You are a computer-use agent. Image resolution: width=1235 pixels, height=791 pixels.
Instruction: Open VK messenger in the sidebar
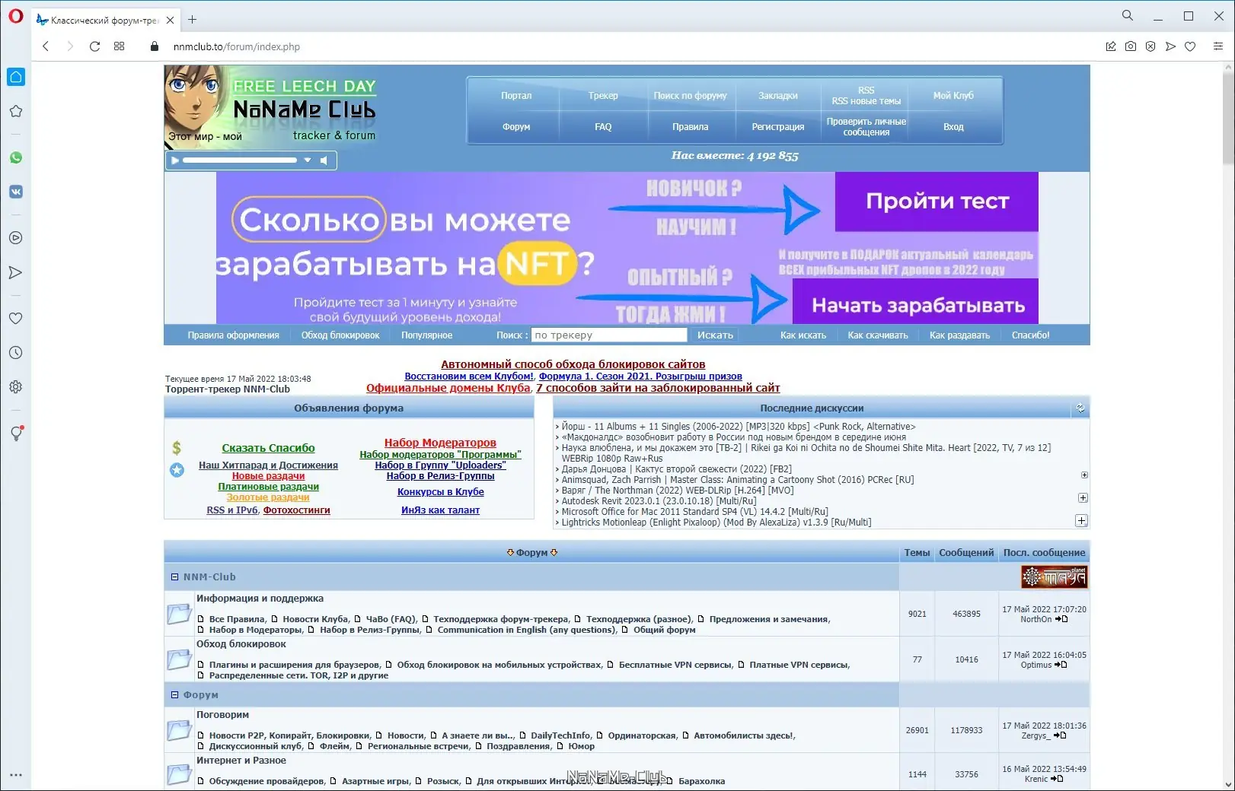pos(15,192)
